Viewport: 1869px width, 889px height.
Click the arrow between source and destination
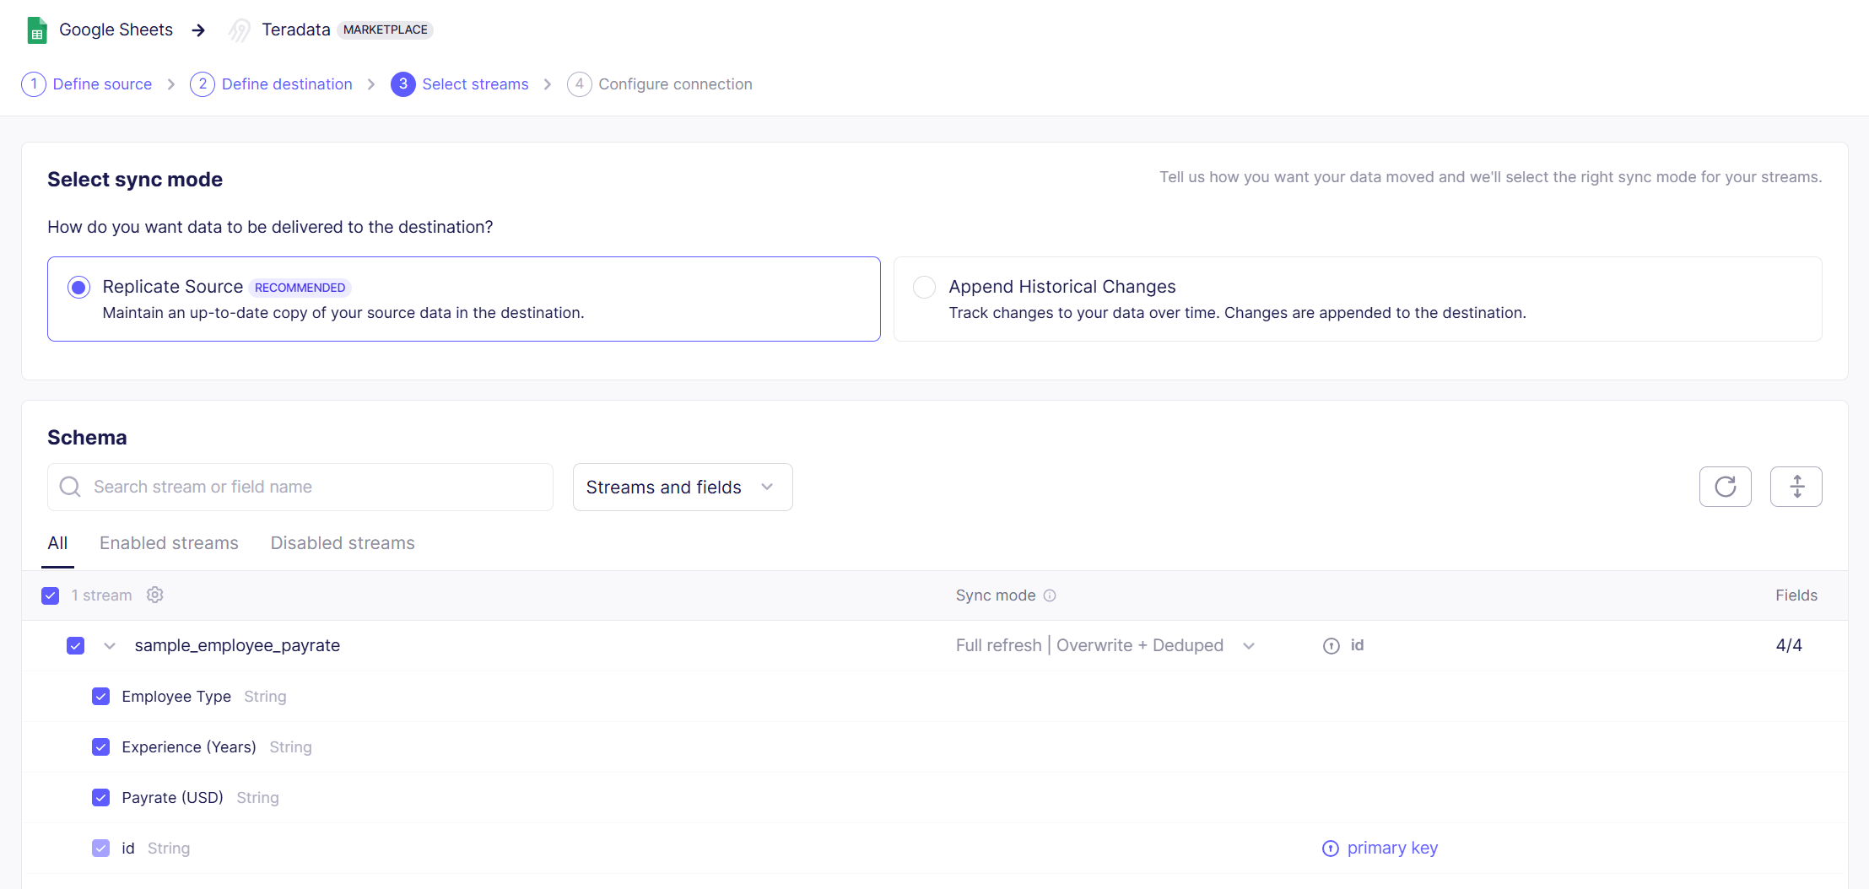coord(198,30)
